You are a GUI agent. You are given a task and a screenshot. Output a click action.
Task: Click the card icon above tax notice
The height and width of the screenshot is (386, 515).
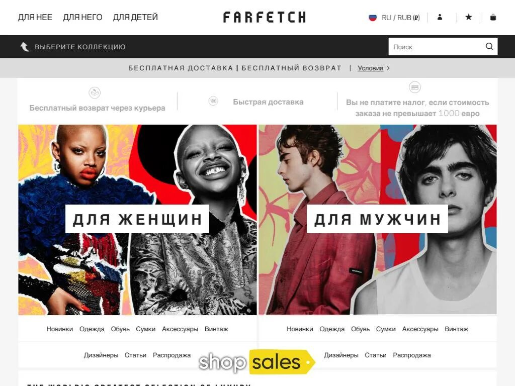[x=415, y=87]
